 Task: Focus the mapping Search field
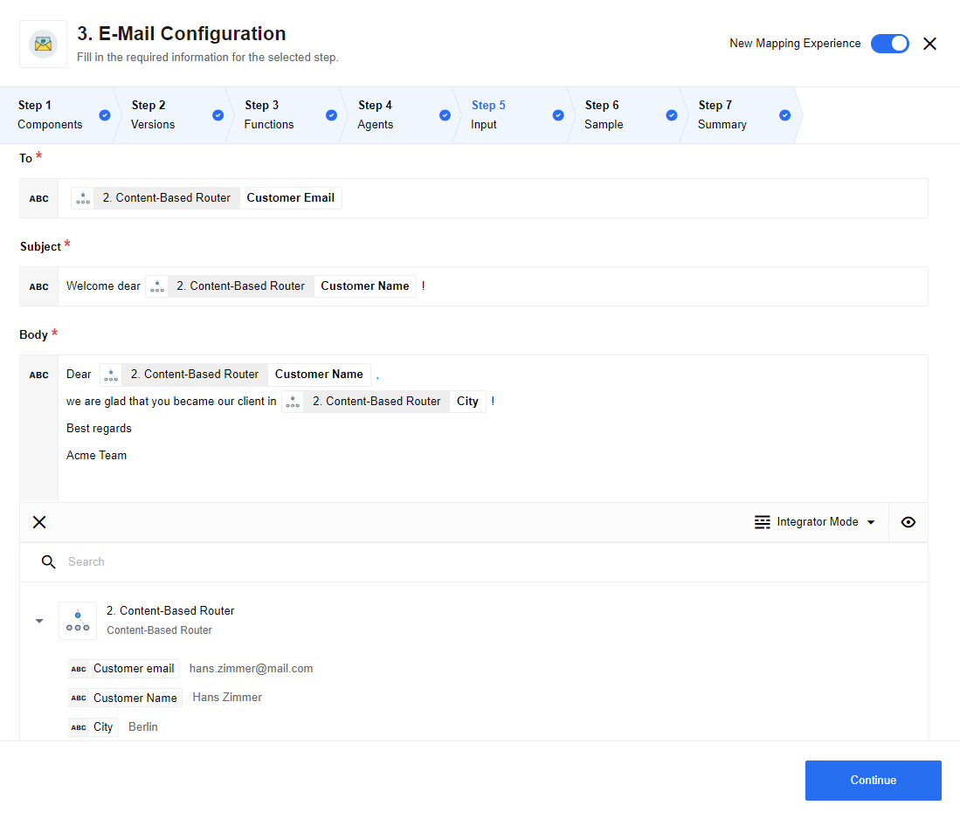[x=473, y=562]
